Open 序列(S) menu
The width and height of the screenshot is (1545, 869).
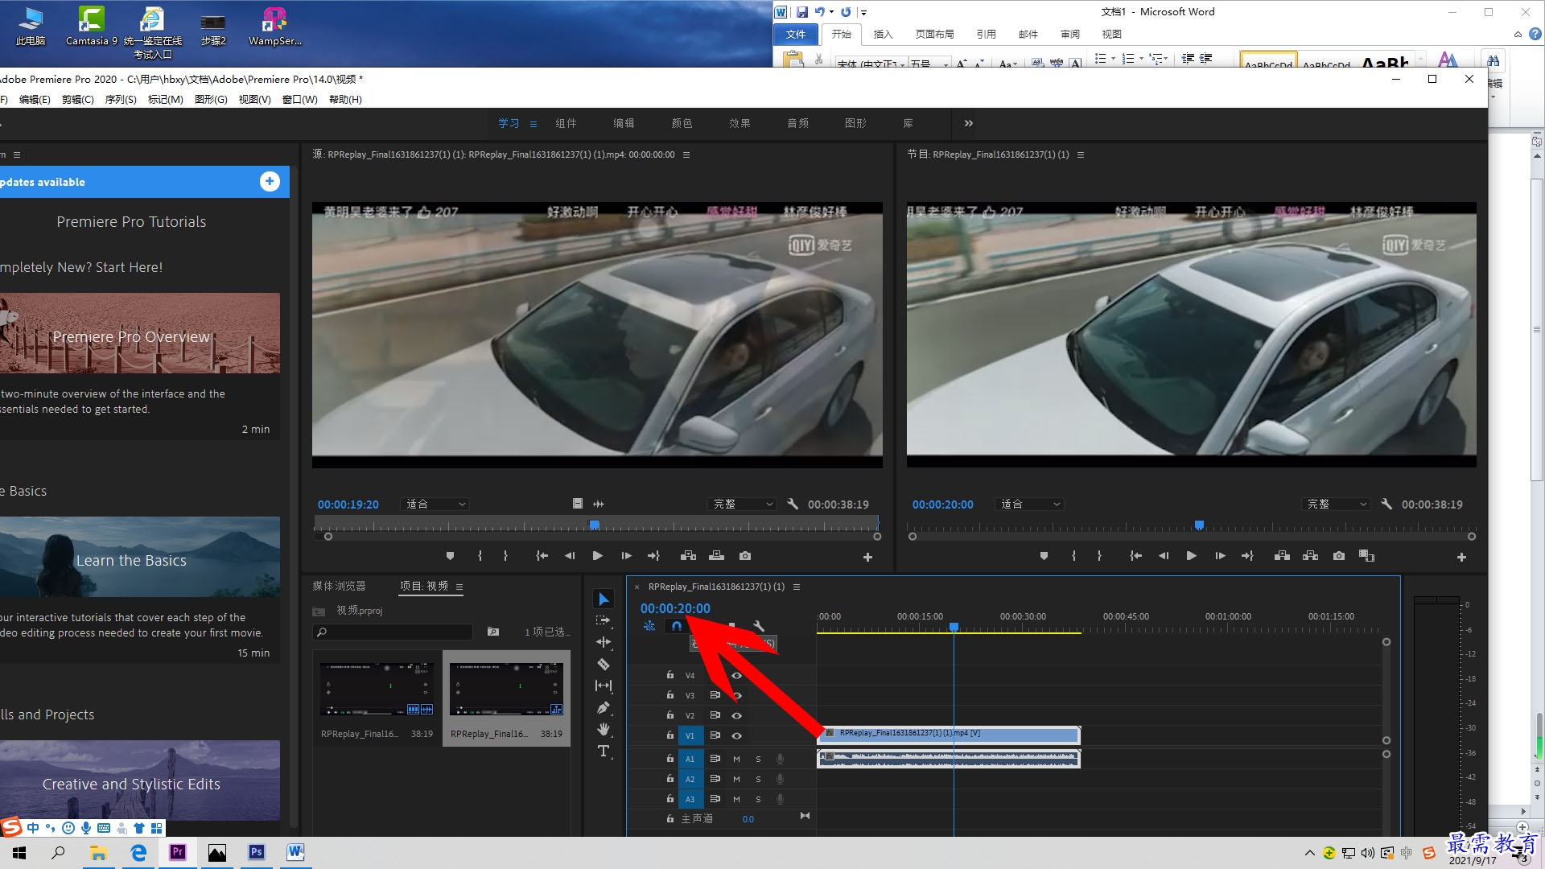tap(121, 100)
